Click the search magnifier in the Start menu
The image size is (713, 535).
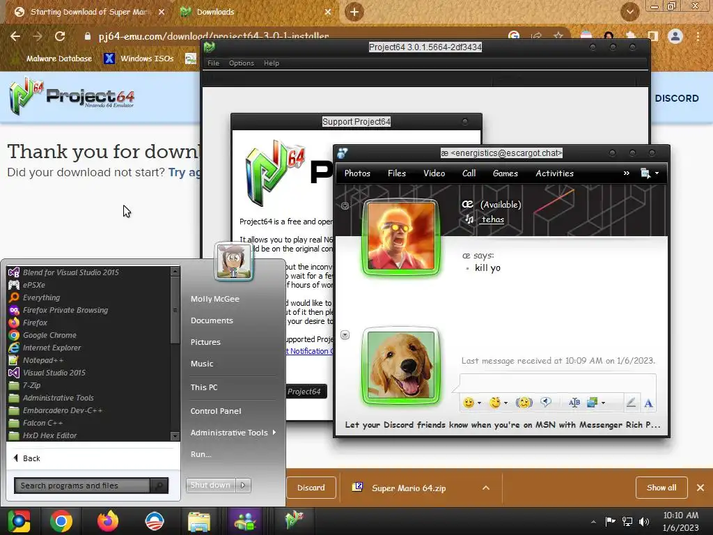click(x=159, y=486)
